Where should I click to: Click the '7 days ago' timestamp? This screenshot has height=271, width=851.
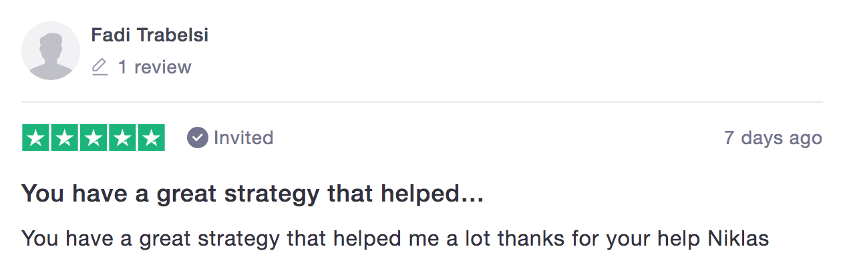click(x=773, y=138)
